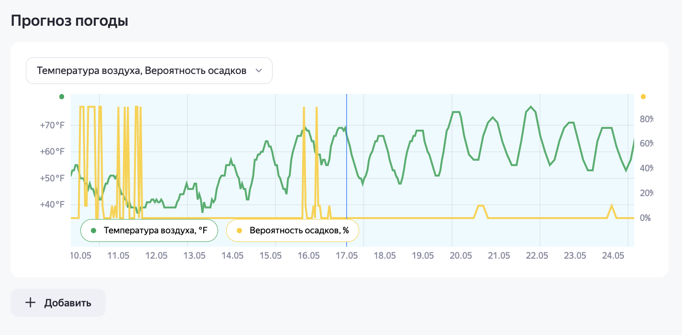This screenshot has height=335, width=682.
Task: Click yellow dot in Вероятность осадков legend
Action: pyautogui.click(x=239, y=231)
